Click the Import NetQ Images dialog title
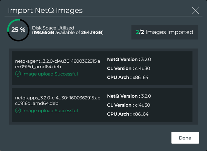 point(45,10)
